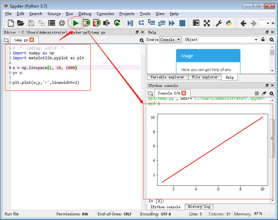The width and height of the screenshot is (278, 220).
Task: Start debugging with the Debug file icon
Action: coord(130,23)
